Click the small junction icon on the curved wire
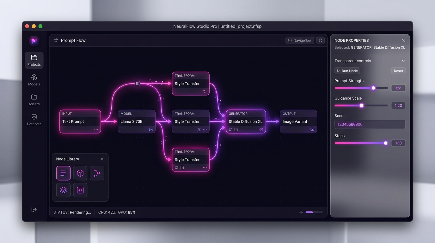 (137, 83)
